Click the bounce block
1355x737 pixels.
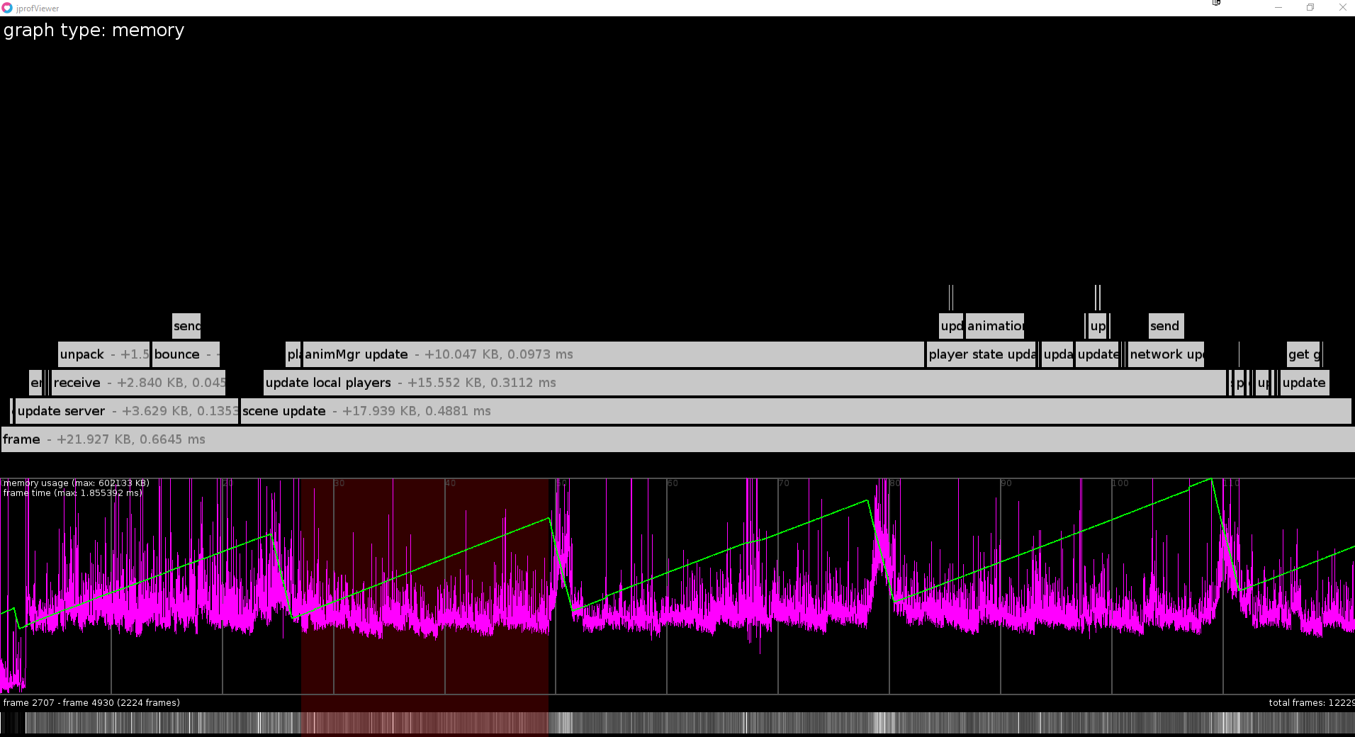click(x=186, y=354)
